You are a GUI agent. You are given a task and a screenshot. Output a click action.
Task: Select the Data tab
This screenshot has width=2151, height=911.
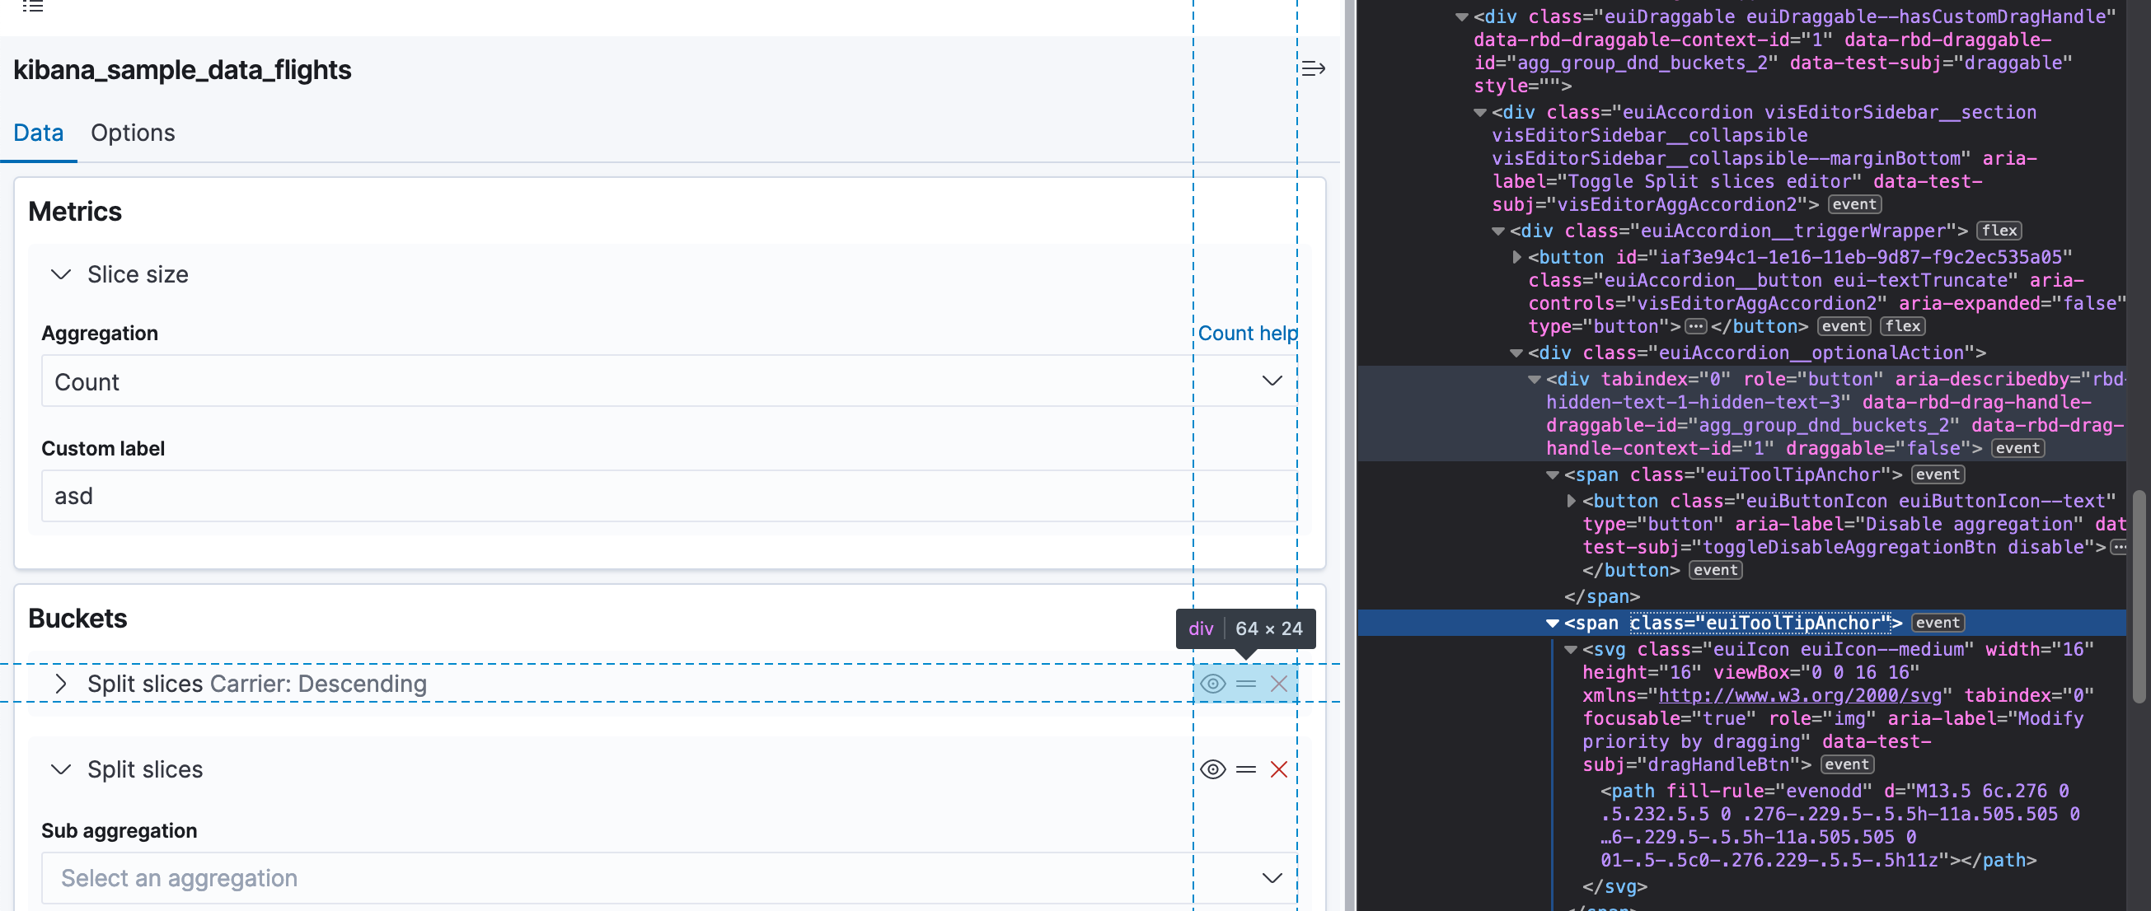(39, 133)
